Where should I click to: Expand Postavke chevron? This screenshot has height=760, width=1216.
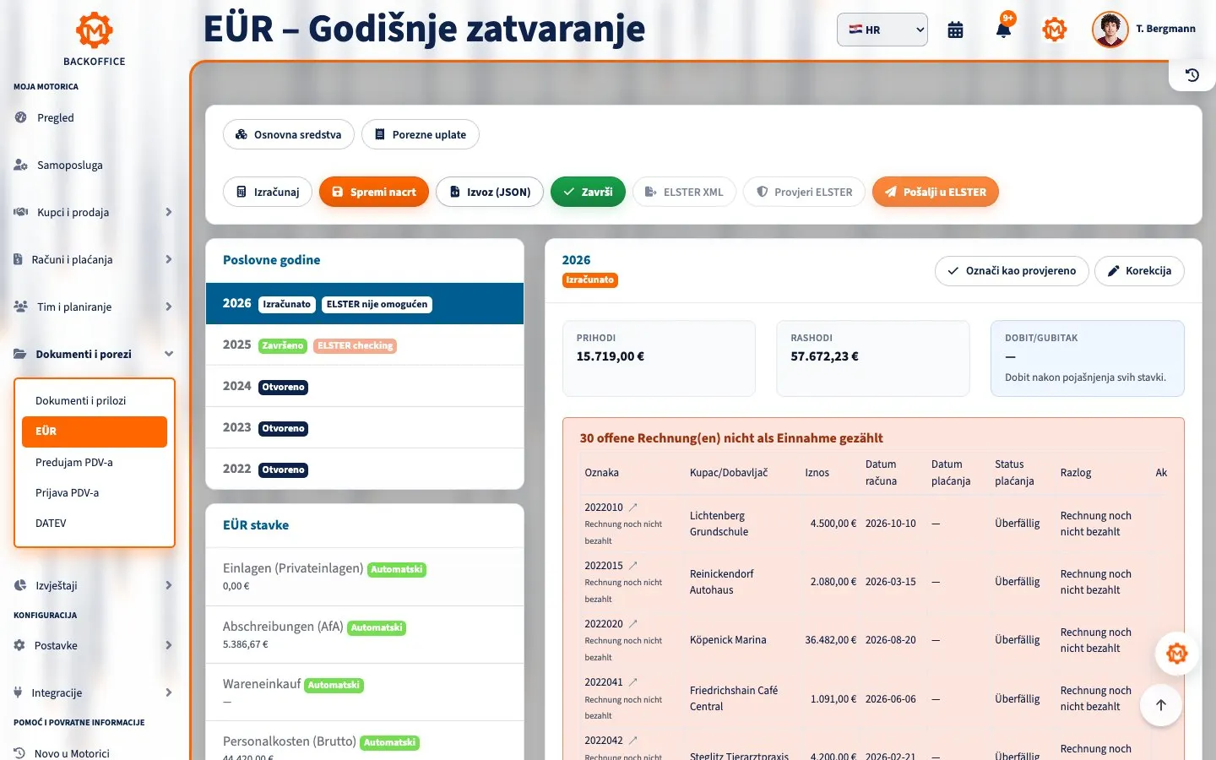pos(169,645)
